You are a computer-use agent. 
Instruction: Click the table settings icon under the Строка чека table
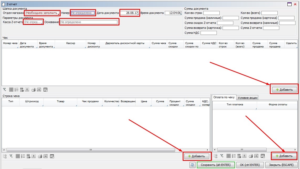52,156
